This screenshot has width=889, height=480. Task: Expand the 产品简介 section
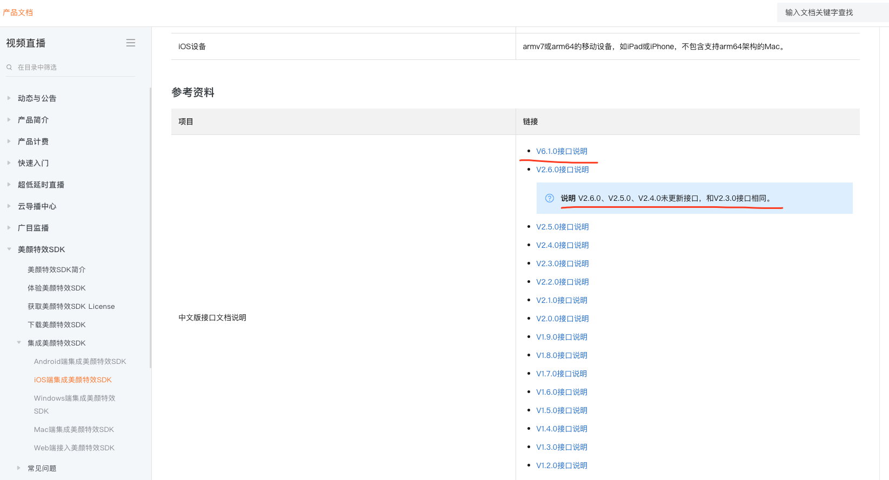9,120
